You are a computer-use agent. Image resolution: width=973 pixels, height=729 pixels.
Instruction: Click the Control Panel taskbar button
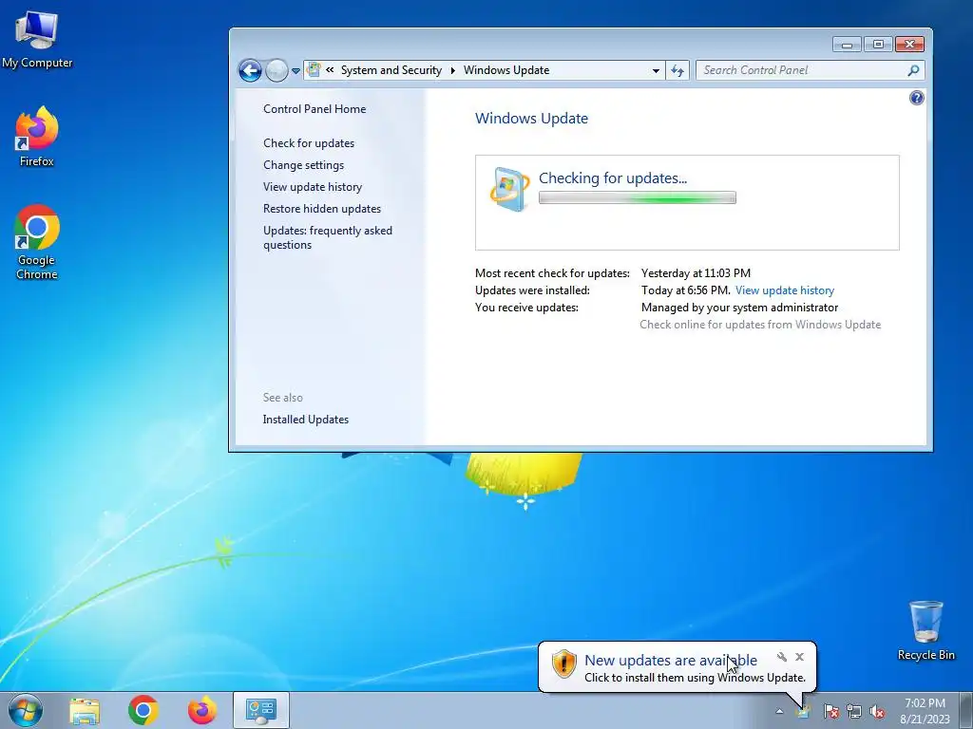click(261, 710)
